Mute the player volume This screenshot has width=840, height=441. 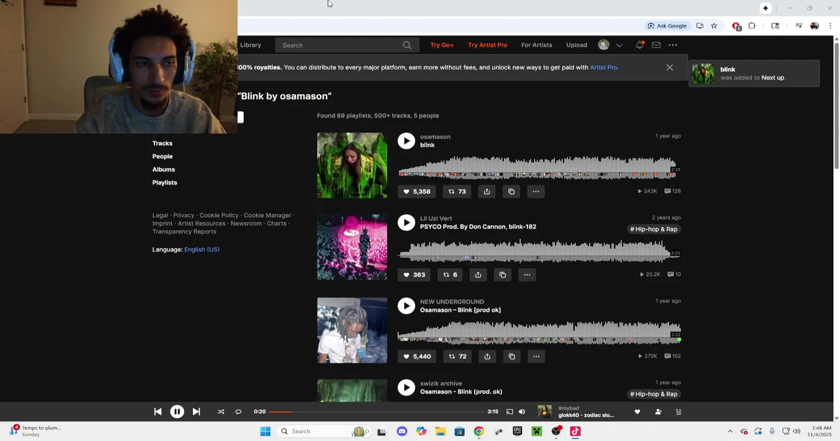522,412
